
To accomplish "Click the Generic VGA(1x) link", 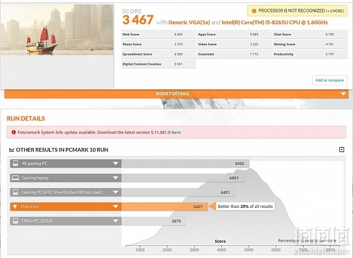I will click(x=189, y=22).
